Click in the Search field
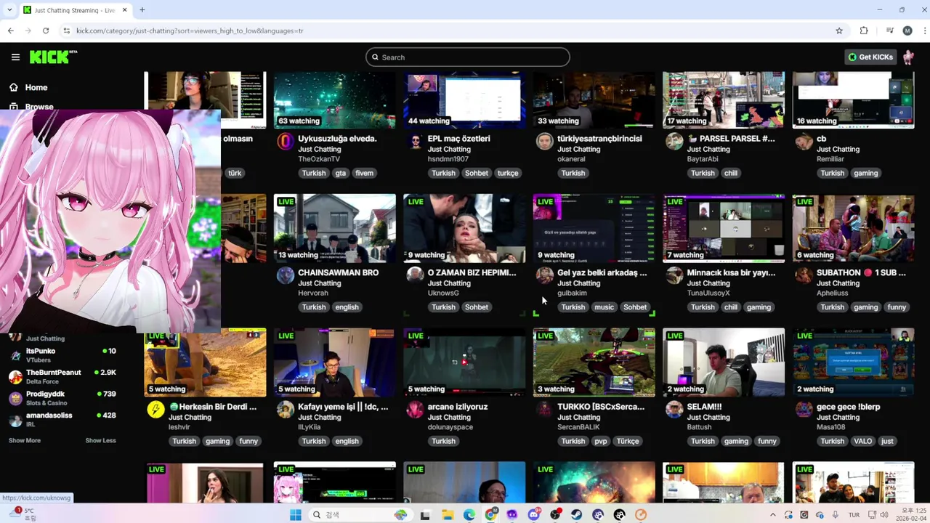Screen dimensions: 930x523 pyautogui.click(x=468, y=57)
